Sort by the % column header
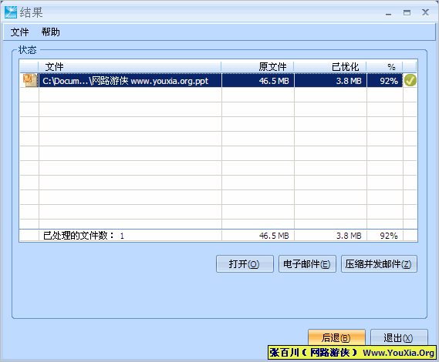Screen dimensions: 439x362 click(385, 67)
